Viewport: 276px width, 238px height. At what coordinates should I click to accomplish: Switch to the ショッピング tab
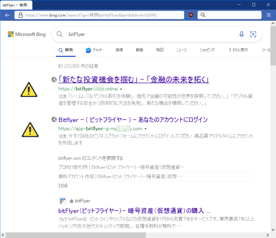tap(207, 50)
